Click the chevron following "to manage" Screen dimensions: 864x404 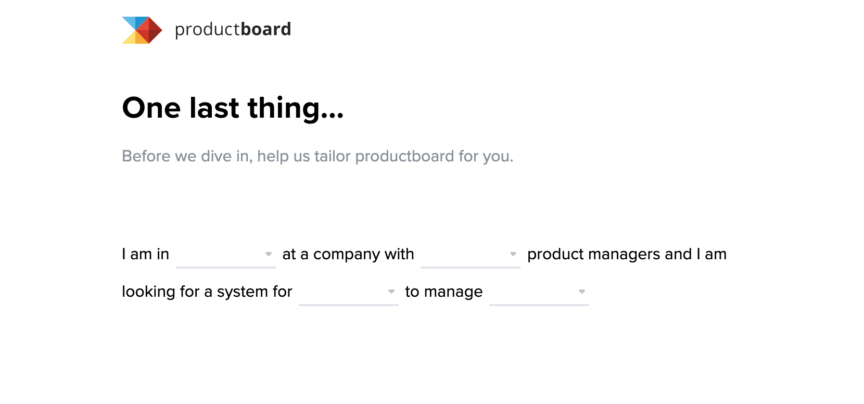pyautogui.click(x=581, y=292)
